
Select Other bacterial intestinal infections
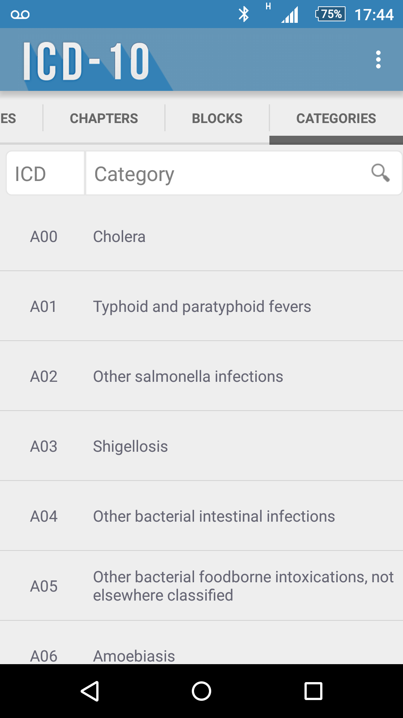tap(201, 516)
